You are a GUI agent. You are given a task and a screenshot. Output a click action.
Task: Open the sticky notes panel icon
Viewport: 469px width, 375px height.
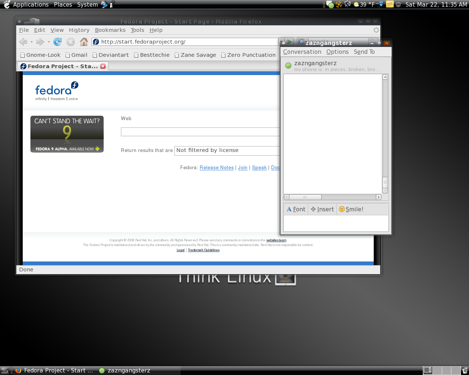click(390, 4)
